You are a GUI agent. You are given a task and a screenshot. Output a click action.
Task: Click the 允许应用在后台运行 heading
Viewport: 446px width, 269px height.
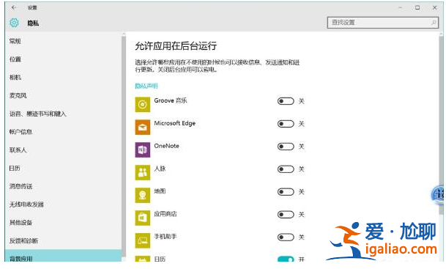pyautogui.click(x=176, y=46)
